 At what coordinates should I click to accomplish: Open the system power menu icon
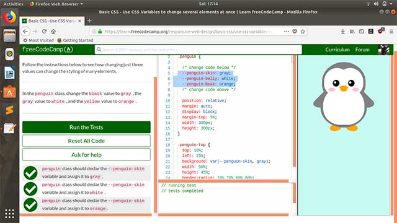385,4
